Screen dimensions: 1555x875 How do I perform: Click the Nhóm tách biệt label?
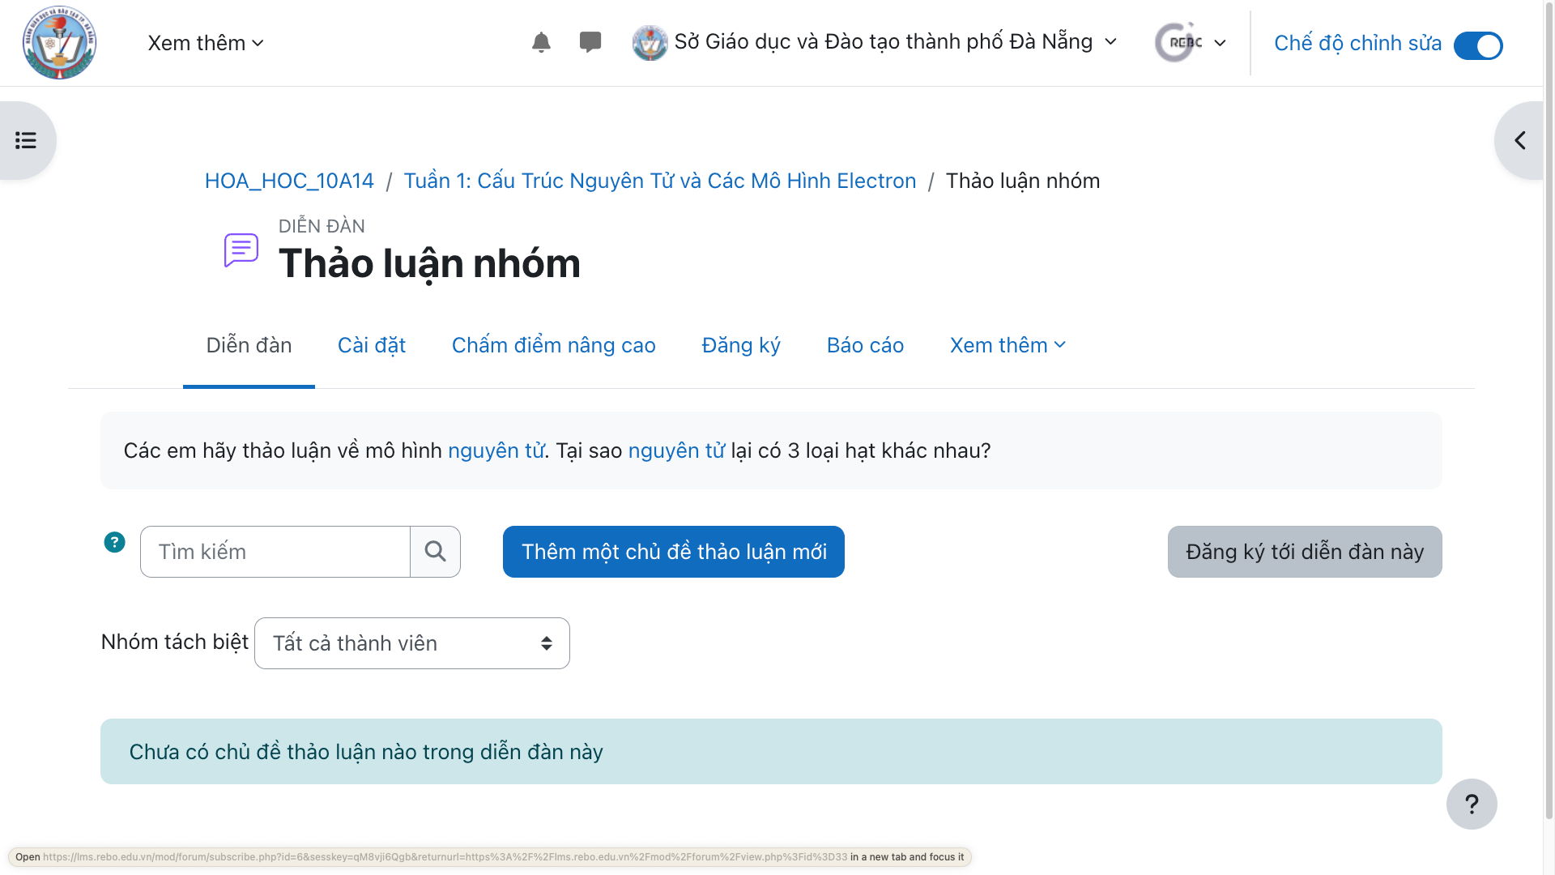174,642
